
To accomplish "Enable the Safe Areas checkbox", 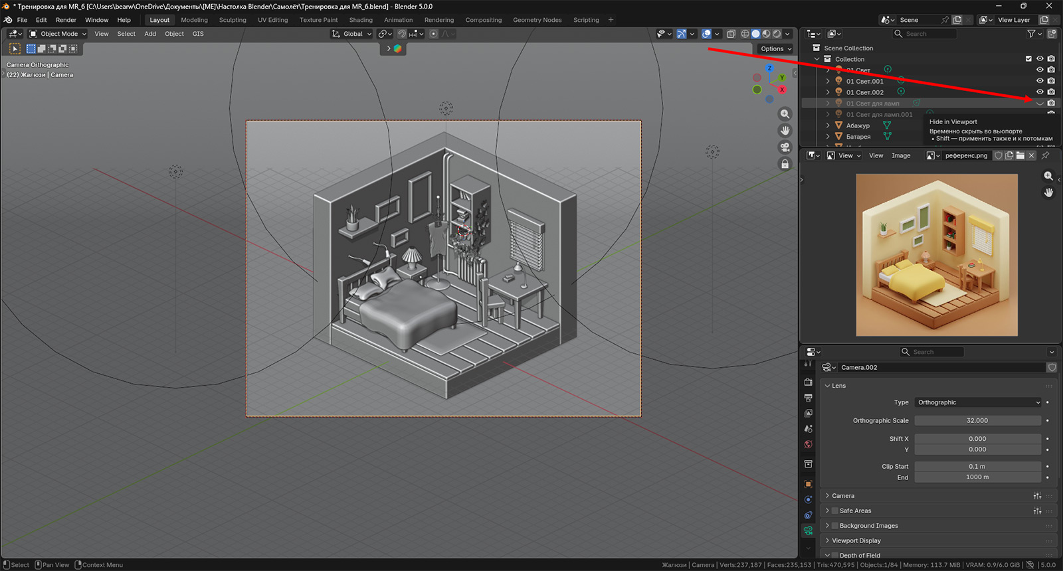I will tap(835, 511).
